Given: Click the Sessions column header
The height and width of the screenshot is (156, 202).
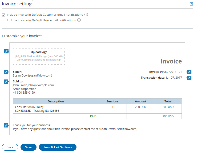Looking at the screenshot, I should 112,101.
